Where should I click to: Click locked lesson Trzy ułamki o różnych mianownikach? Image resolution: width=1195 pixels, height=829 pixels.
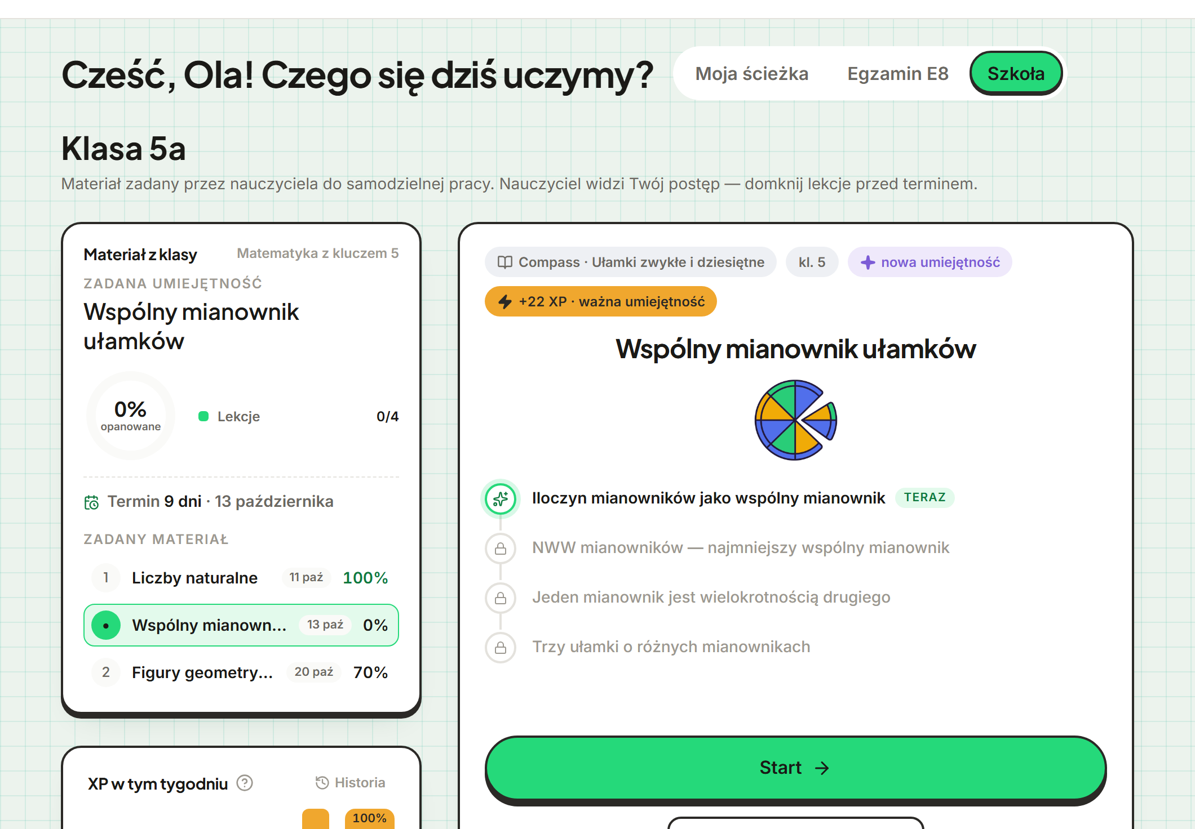pos(671,647)
